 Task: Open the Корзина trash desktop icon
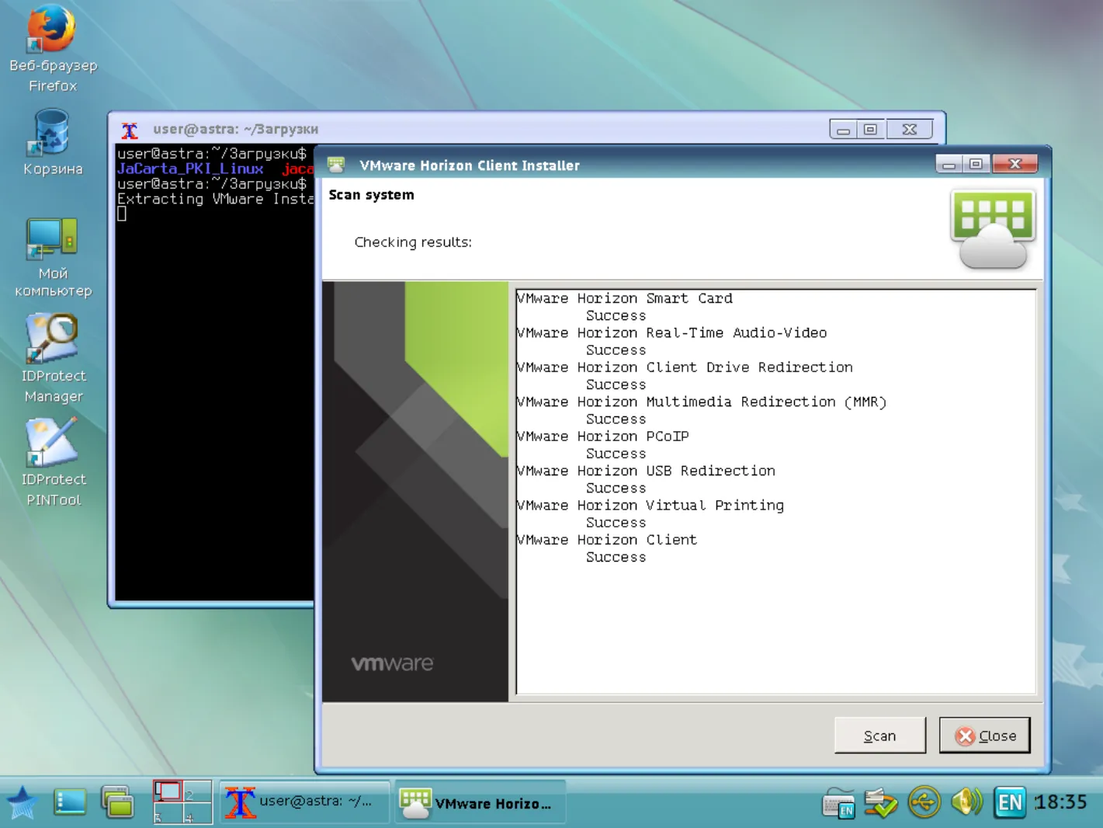click(52, 143)
